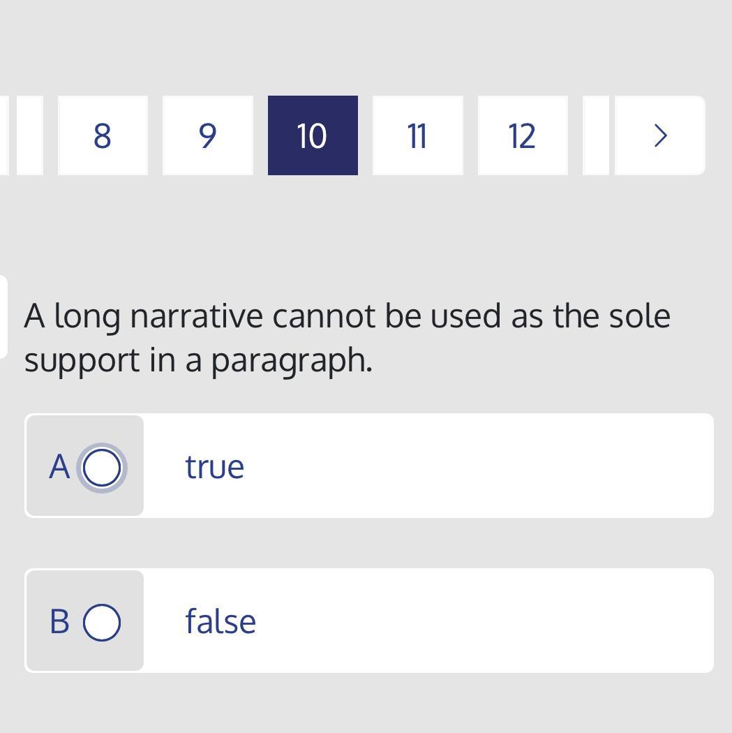
Task: Click the highlighted question 10 button
Action: pyautogui.click(x=313, y=135)
